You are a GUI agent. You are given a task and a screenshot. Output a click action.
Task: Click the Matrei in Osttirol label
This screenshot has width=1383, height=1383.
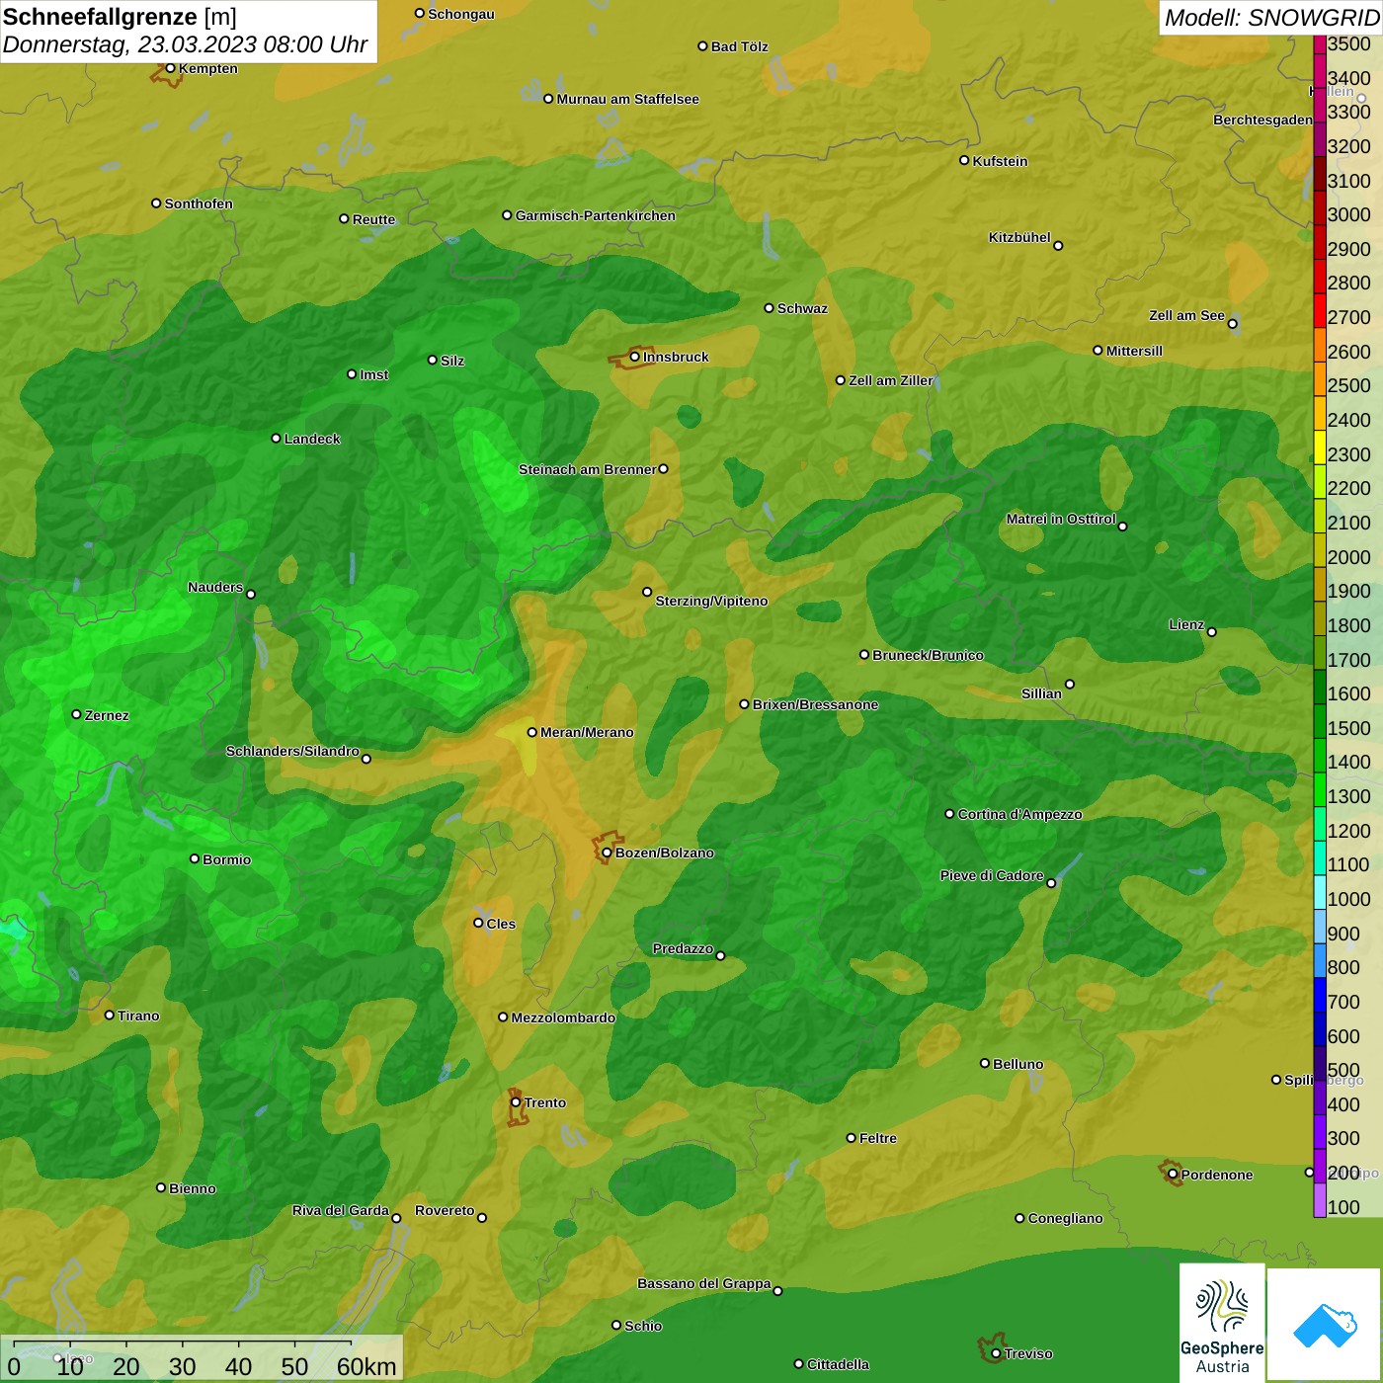1061,519
